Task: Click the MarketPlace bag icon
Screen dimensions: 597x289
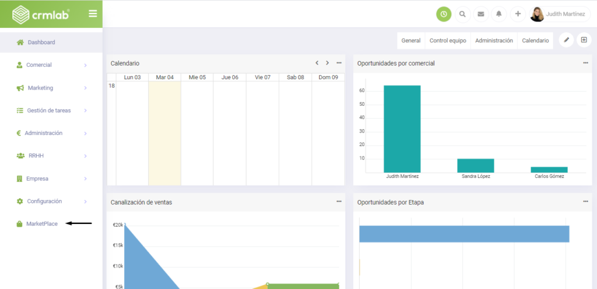Action: [x=19, y=224]
